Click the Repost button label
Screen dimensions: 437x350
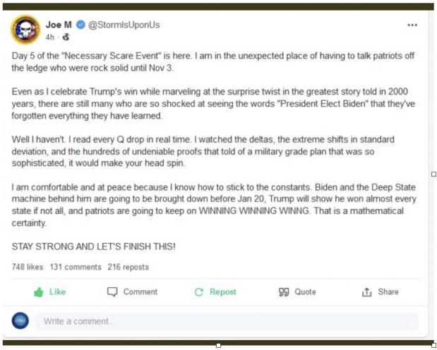click(223, 292)
